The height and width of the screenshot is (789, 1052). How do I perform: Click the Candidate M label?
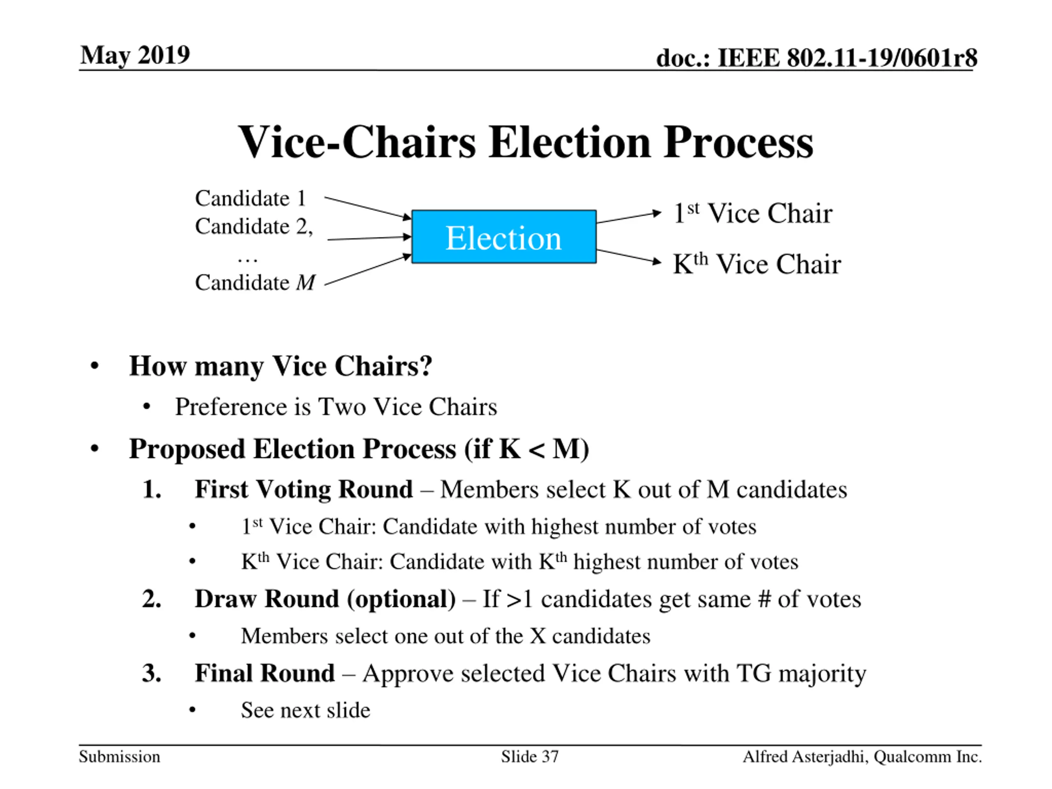(x=255, y=282)
